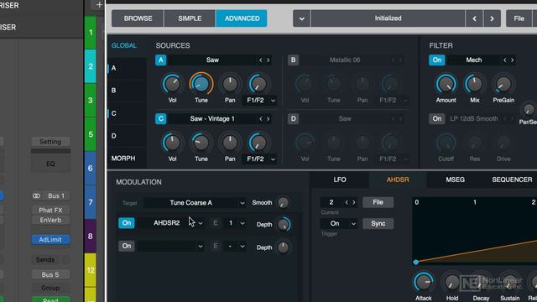Image resolution: width=537 pixels, height=302 pixels.
Task: Open the AHDSR tab
Action: (x=397, y=180)
